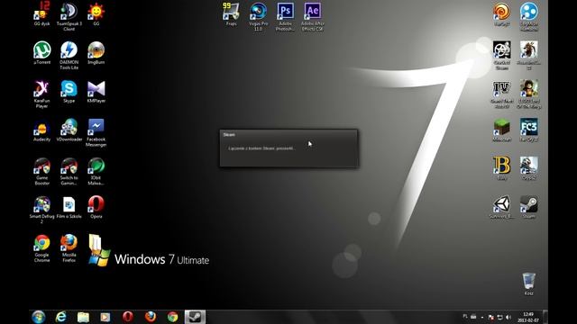Screen dimensions: 577x324
Task: Open Adobe After Effects CS6 shortcut
Action: (313, 16)
